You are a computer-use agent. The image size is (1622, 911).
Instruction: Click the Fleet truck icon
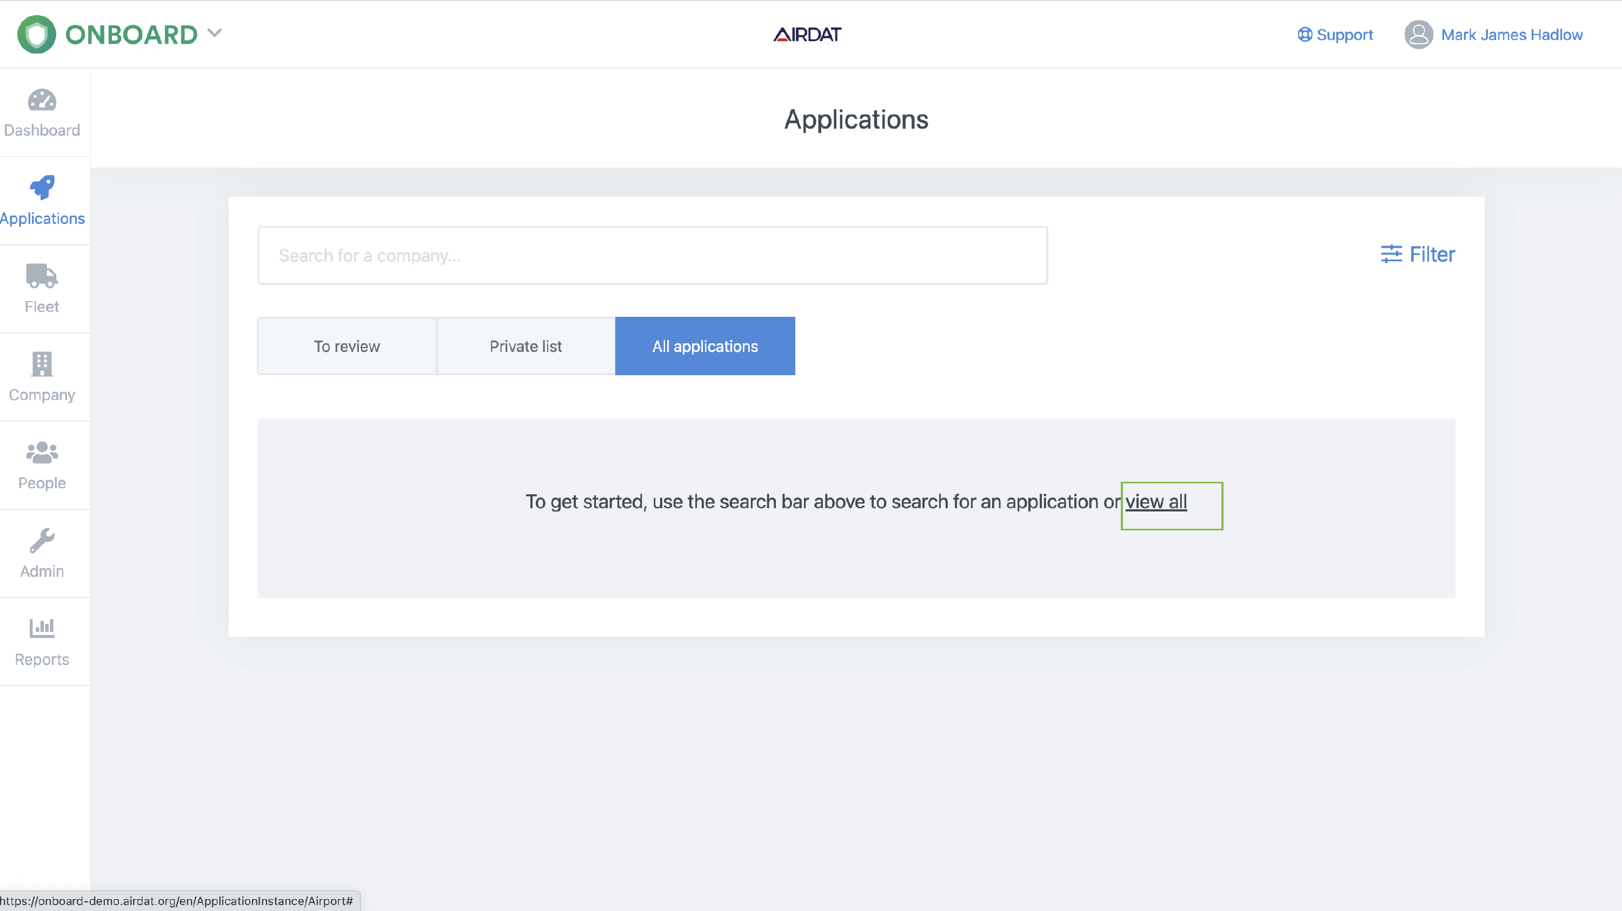click(x=42, y=276)
